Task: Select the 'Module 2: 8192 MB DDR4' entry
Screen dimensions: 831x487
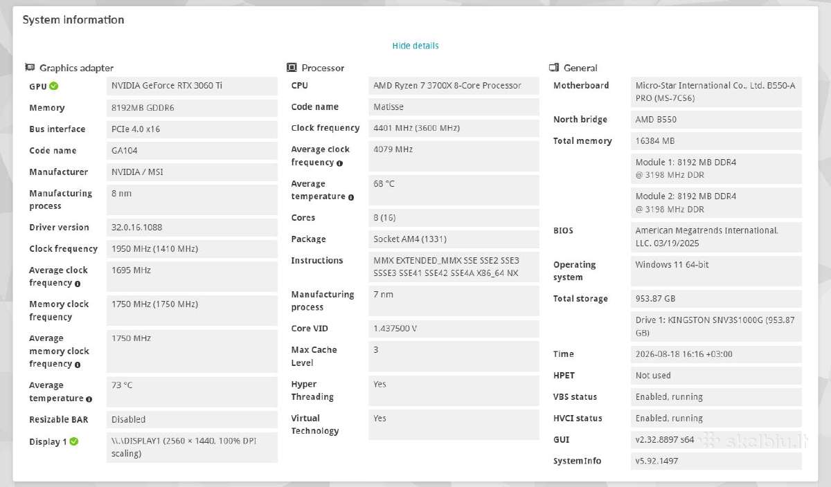Action: (x=716, y=202)
